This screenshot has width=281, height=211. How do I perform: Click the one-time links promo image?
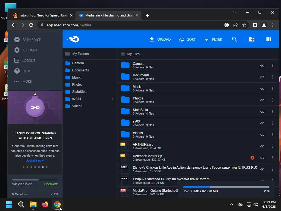click(35, 107)
